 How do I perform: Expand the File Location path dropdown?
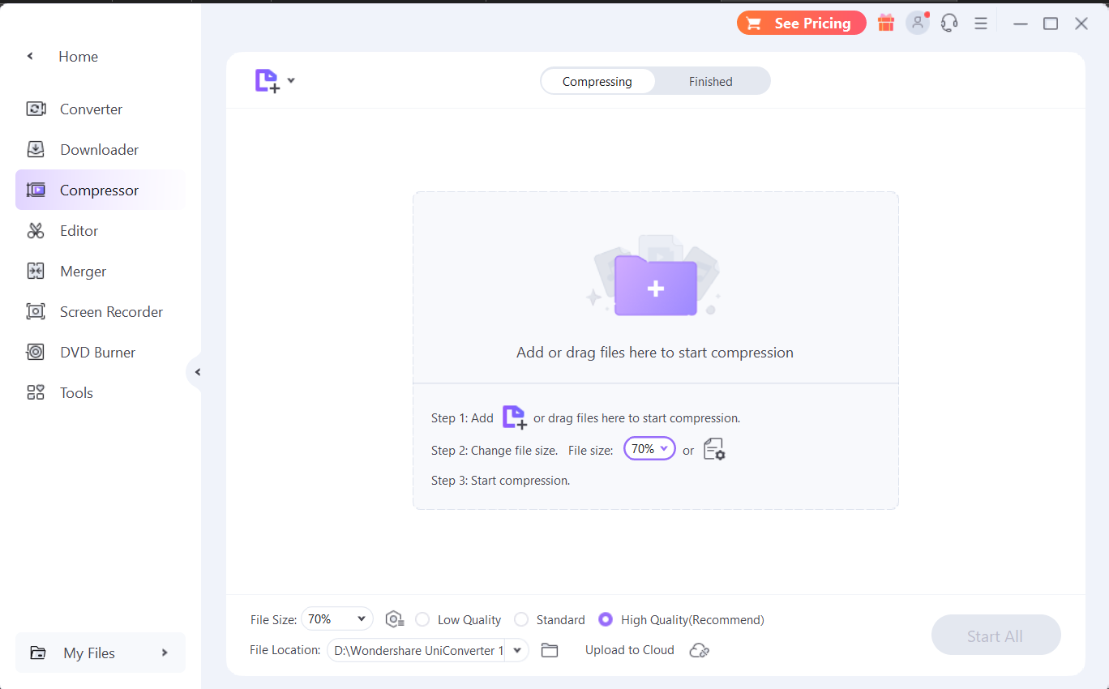[517, 649]
